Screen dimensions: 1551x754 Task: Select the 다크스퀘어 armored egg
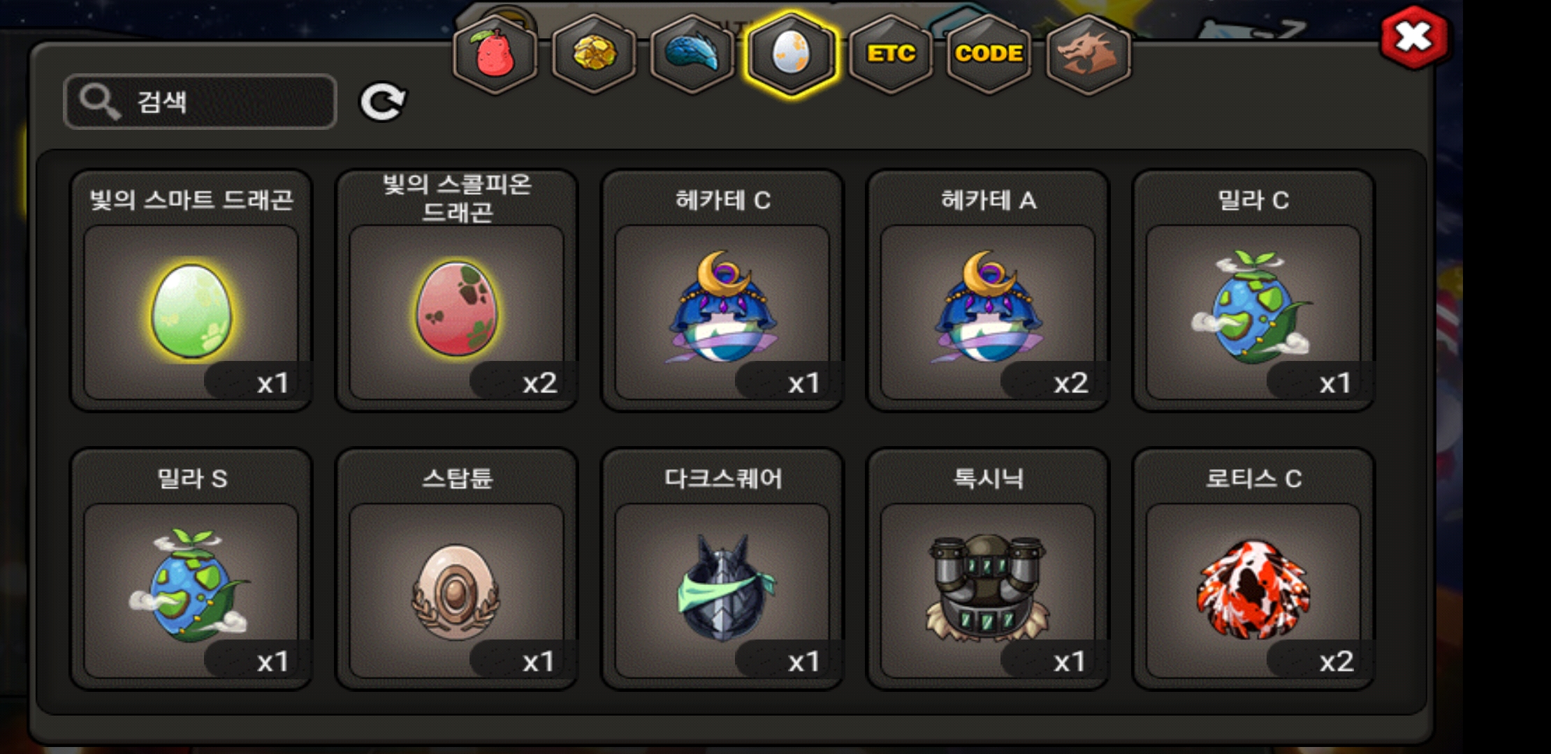722,569
